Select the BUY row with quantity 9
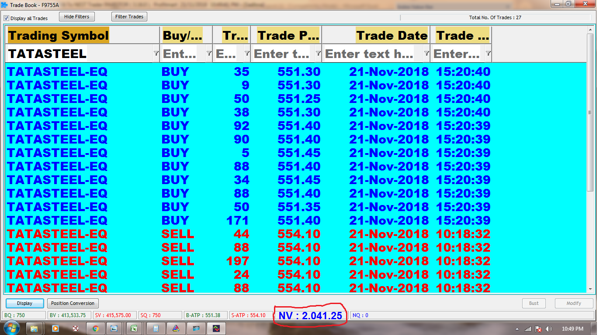This screenshot has width=603, height=335. (295, 85)
